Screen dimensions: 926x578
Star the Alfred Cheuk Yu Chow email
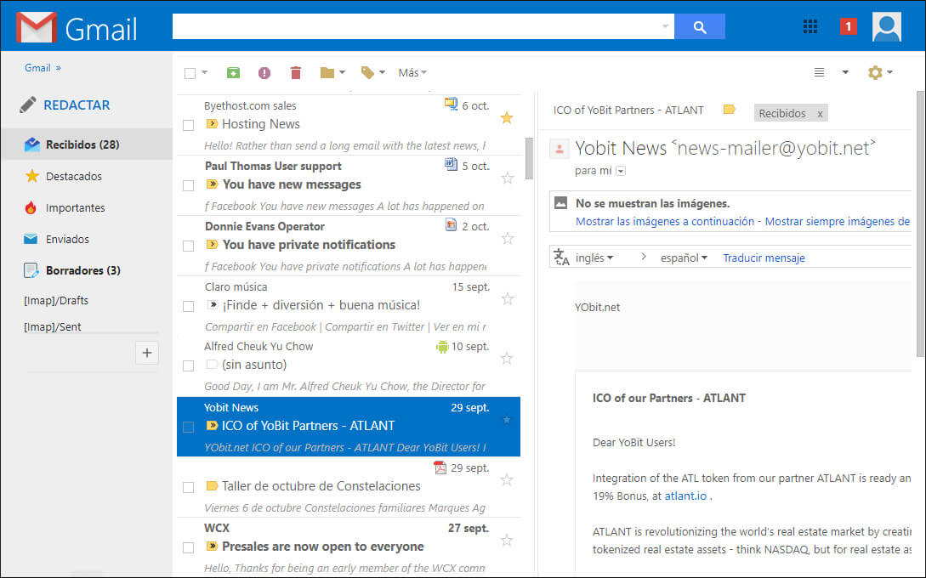(507, 359)
